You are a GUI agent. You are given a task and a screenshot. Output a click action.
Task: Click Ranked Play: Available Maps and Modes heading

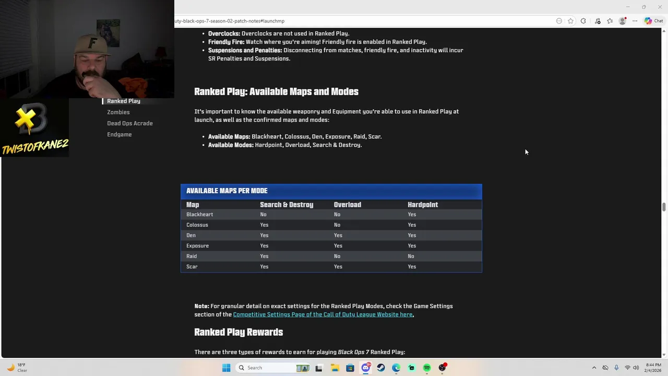[x=277, y=92]
